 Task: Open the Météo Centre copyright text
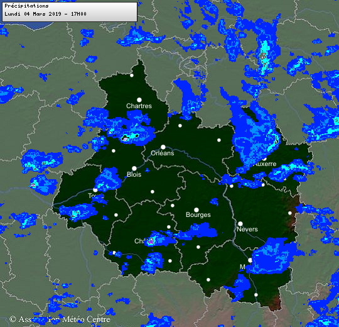[60, 319]
